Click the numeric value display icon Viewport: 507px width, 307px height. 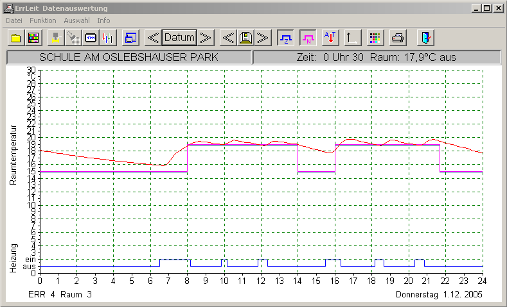point(91,37)
